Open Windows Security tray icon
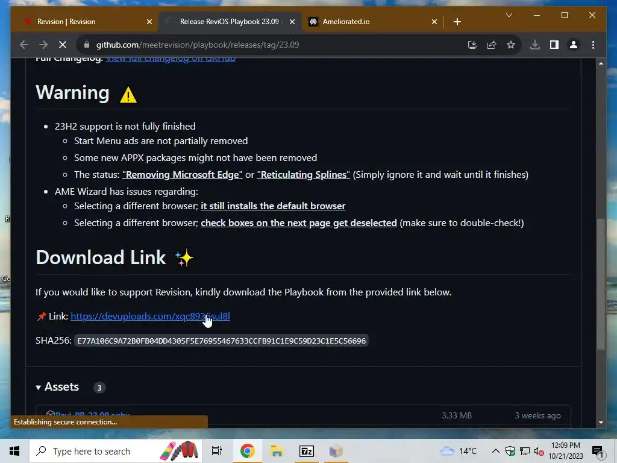617x463 pixels. point(510,451)
